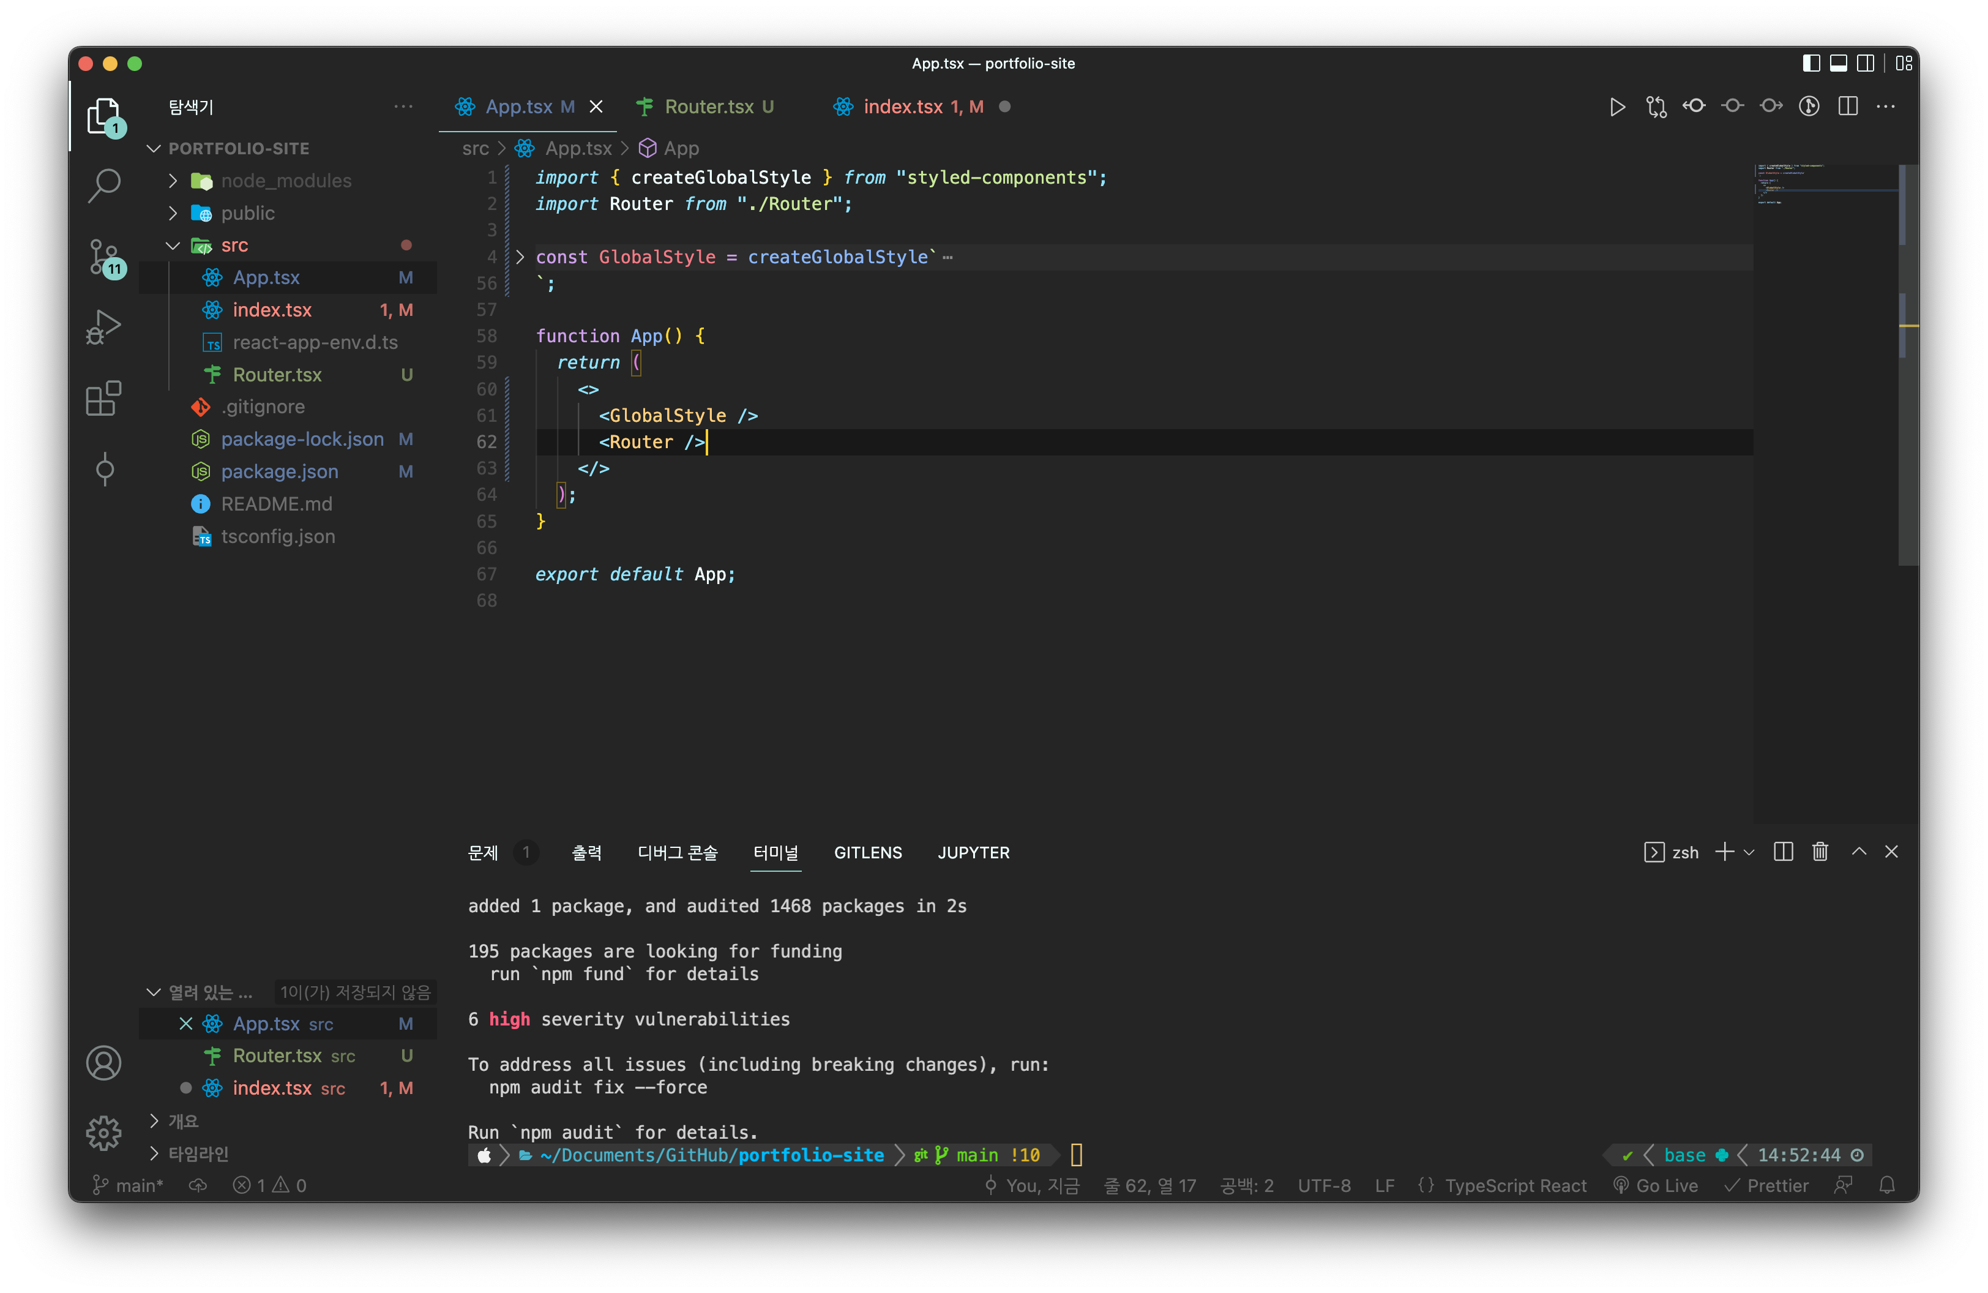
Task: Unfold the GlobalStyle code block
Action: pos(520,257)
